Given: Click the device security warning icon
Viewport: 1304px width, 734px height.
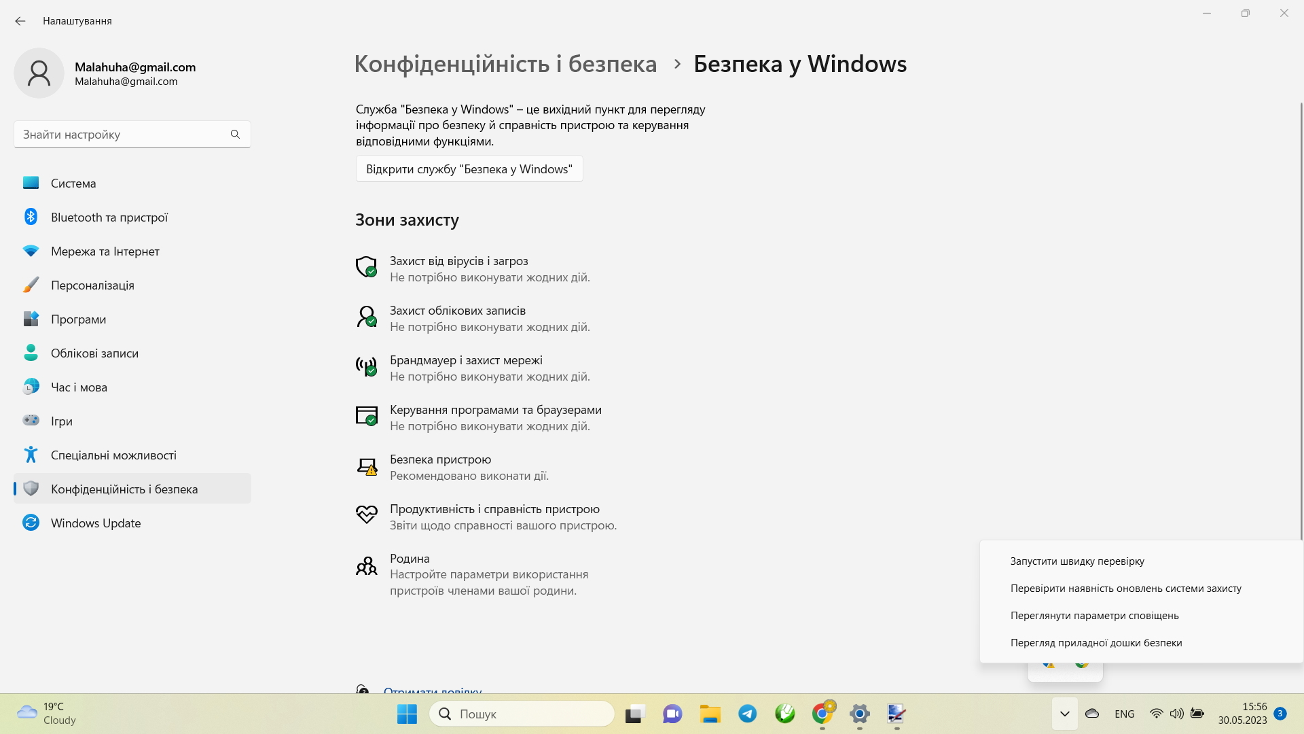Looking at the screenshot, I should pos(366,466).
